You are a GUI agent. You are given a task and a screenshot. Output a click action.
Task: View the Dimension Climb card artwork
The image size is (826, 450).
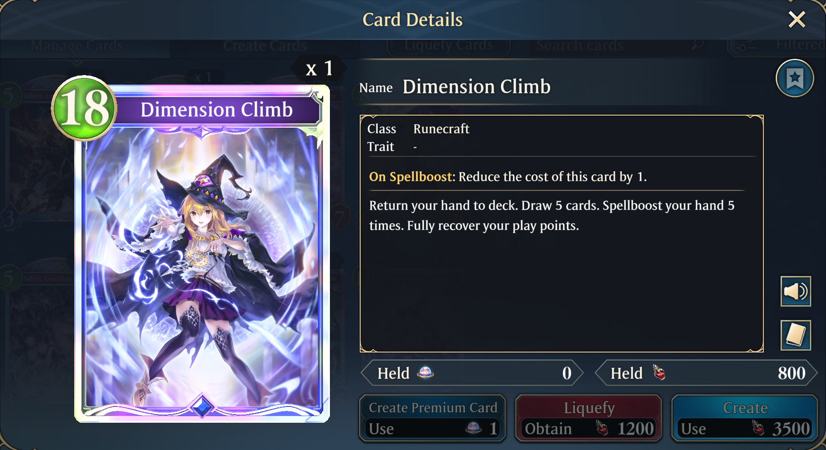click(x=202, y=268)
